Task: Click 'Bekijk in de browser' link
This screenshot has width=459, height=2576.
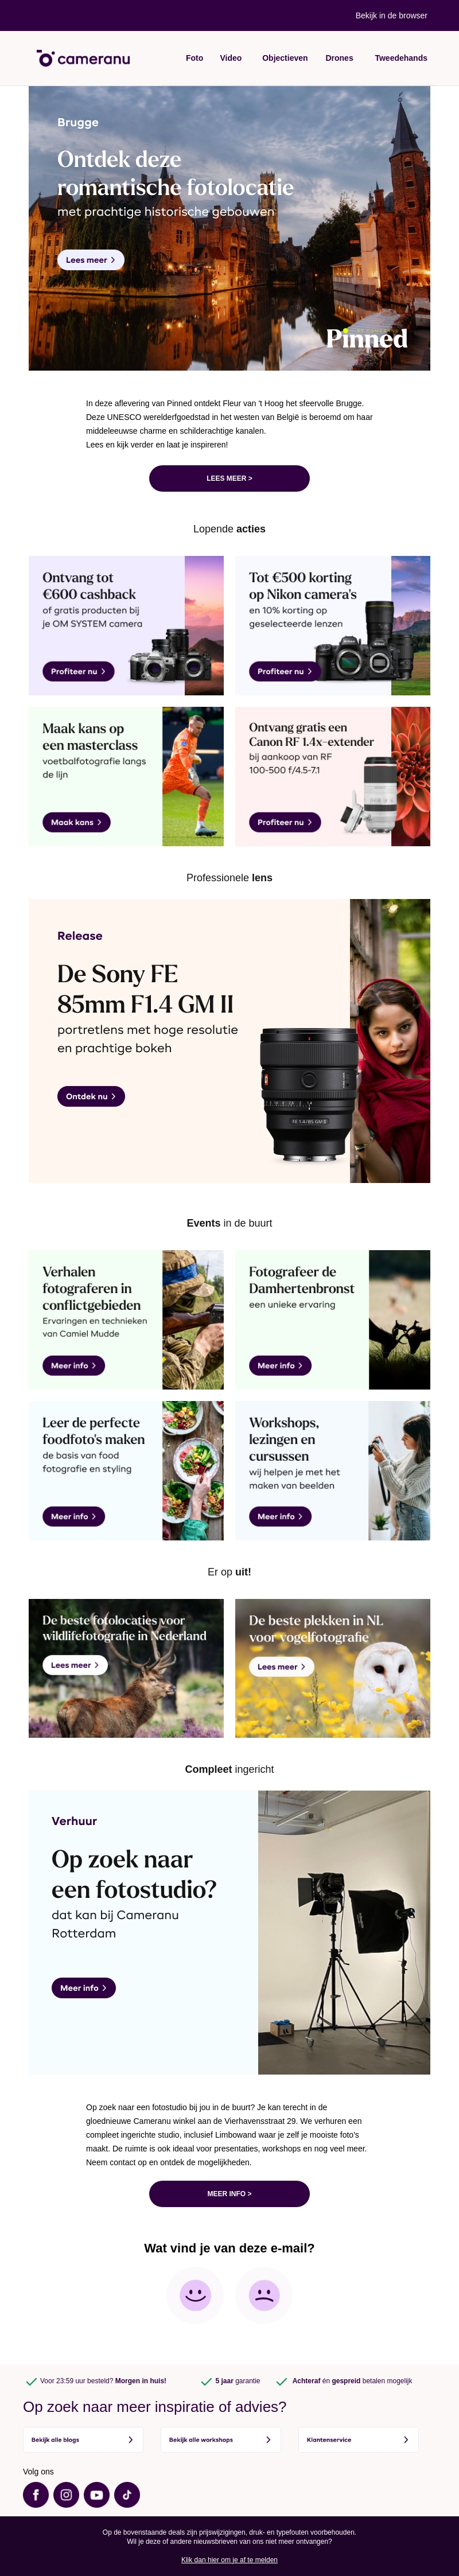Action: click(x=391, y=16)
